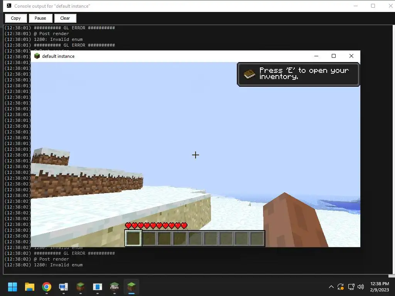
Task: Select the ninth, last hotbar slot
Action: [x=257, y=238]
